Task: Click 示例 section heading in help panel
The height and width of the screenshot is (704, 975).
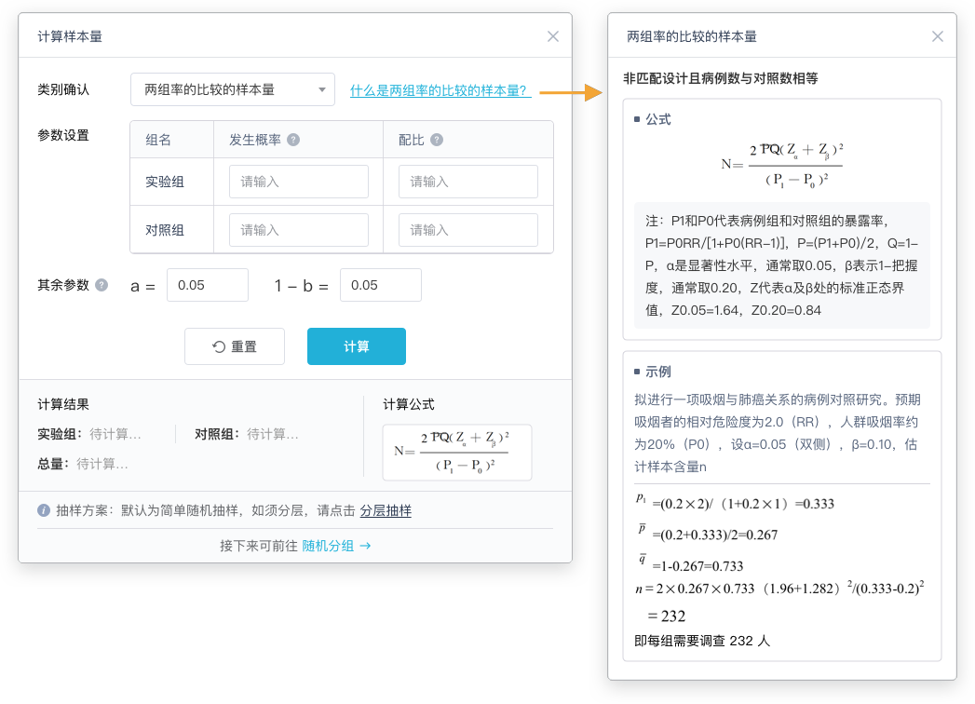Action: (657, 372)
